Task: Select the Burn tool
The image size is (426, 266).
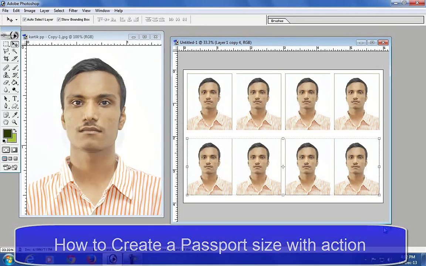Action: tap(15, 89)
